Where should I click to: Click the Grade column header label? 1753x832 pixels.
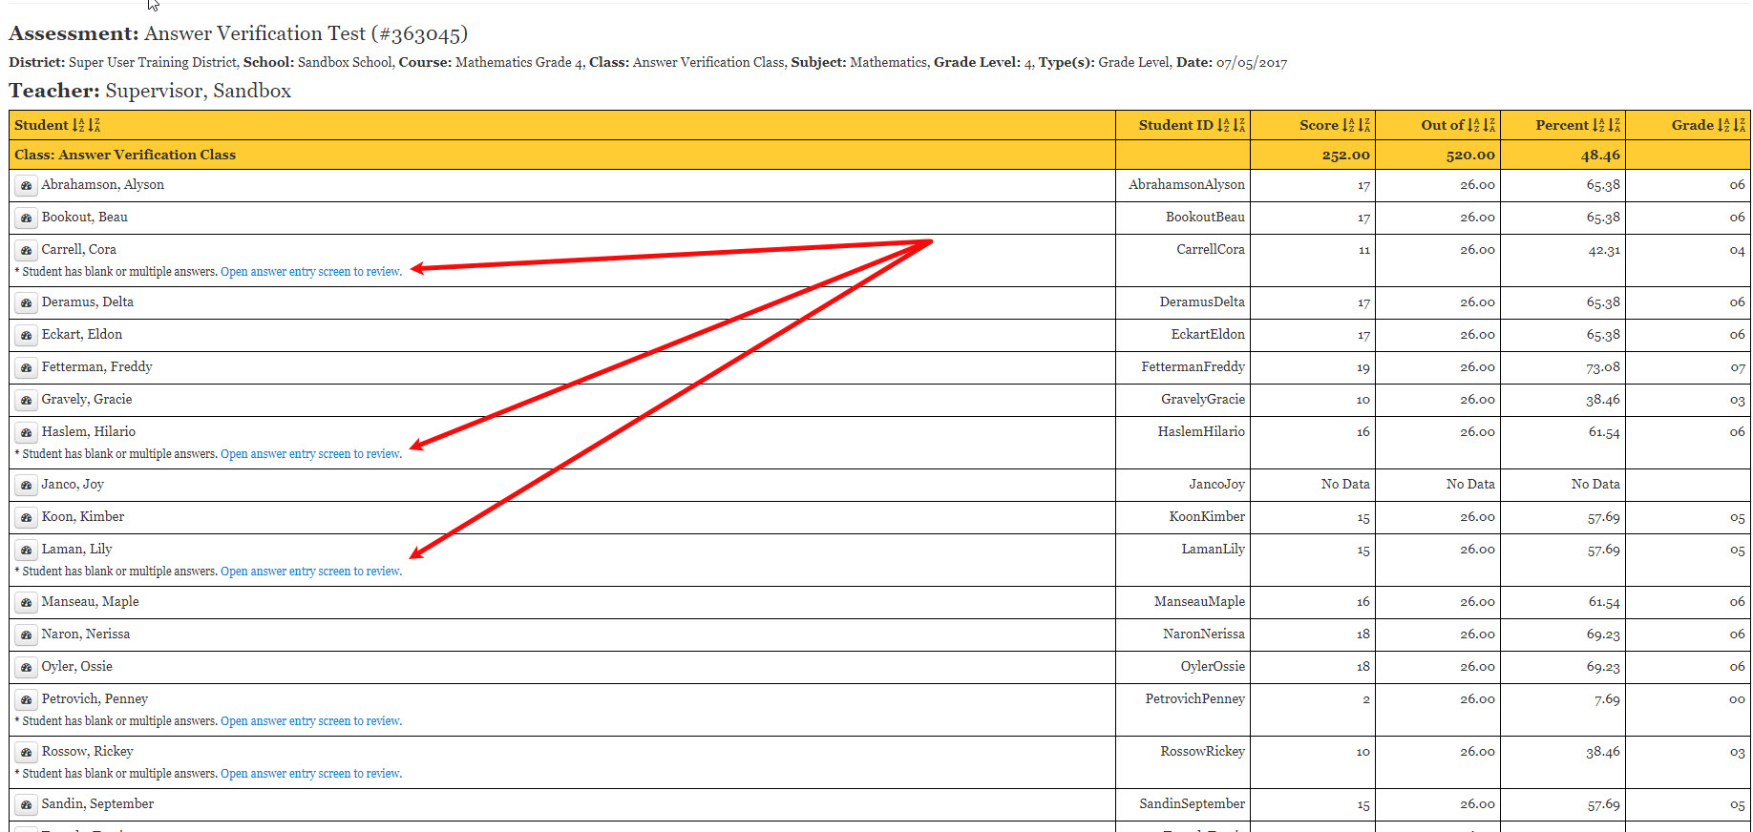[x=1693, y=125]
